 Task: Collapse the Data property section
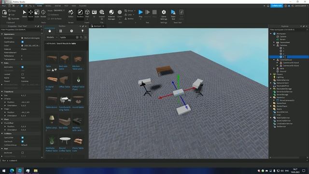(2, 63)
